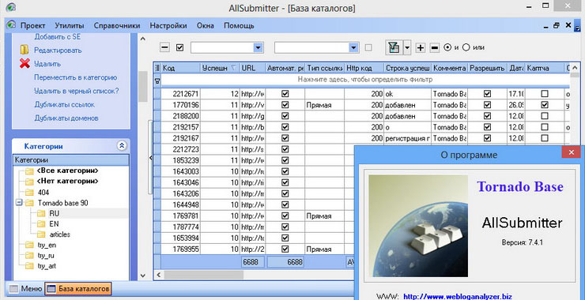This screenshot has height=300, width=585.
Task: Select the articles subfolder
Action: (60, 234)
